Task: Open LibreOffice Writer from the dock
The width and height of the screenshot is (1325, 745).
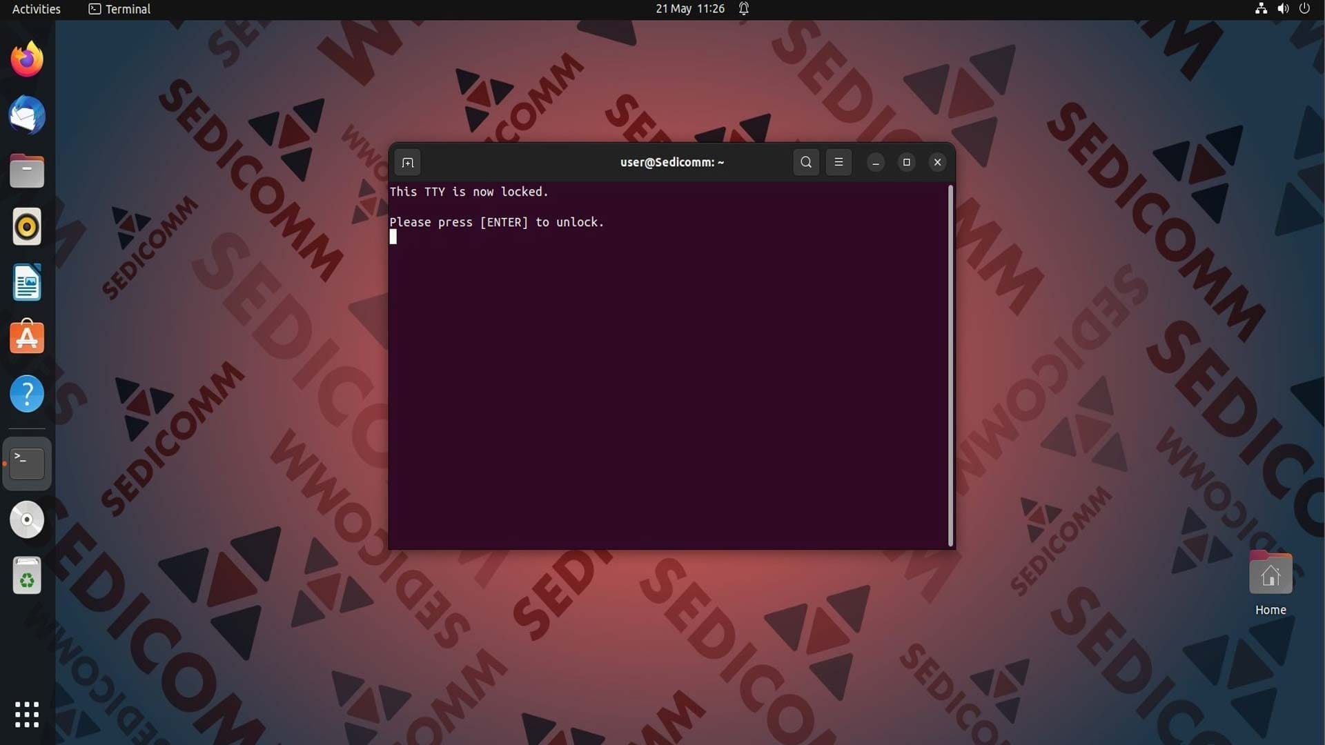Action: coord(27,282)
